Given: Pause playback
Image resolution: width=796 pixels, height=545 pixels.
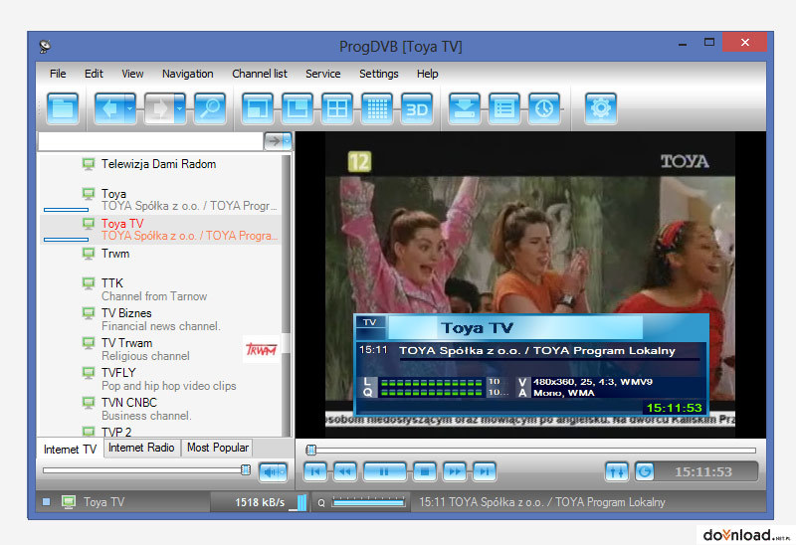Looking at the screenshot, I should click(385, 471).
